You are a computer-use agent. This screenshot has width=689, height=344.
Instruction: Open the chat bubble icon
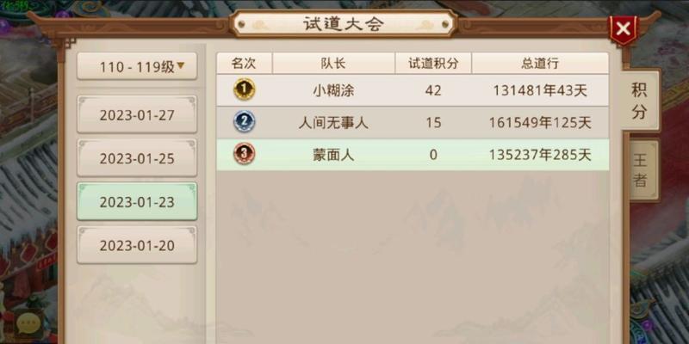pos(28,324)
